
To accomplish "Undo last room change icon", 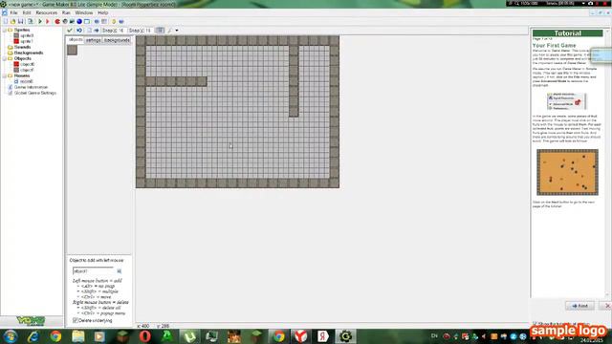I will 79,31.
